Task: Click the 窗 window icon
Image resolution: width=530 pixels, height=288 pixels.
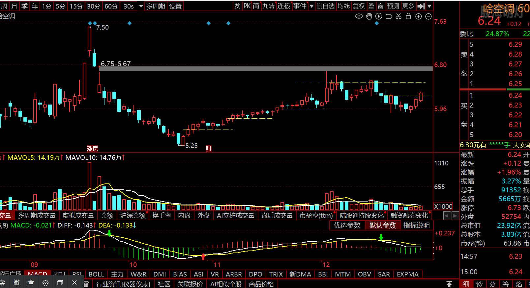Action: tap(380, 6)
